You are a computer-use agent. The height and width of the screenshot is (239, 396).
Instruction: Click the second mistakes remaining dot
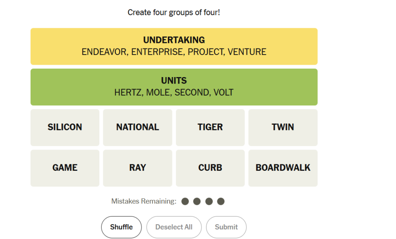(197, 201)
